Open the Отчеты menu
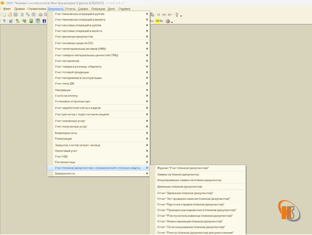 70,9
